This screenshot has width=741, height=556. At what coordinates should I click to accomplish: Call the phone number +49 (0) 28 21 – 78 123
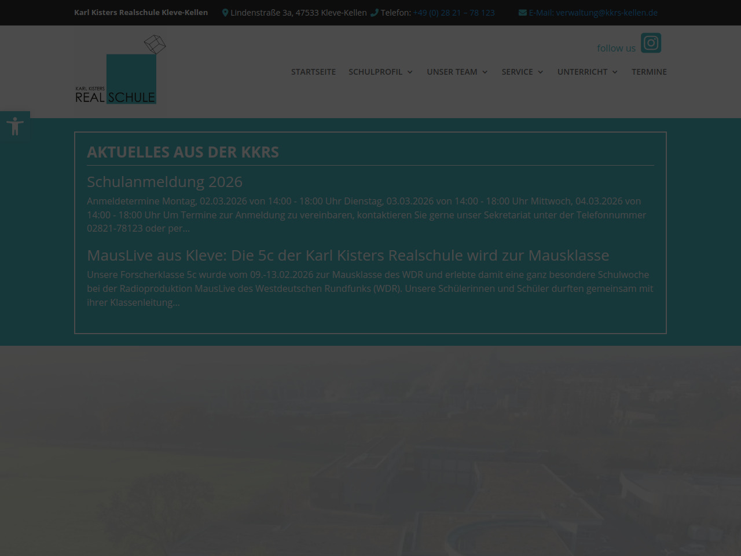click(x=454, y=13)
